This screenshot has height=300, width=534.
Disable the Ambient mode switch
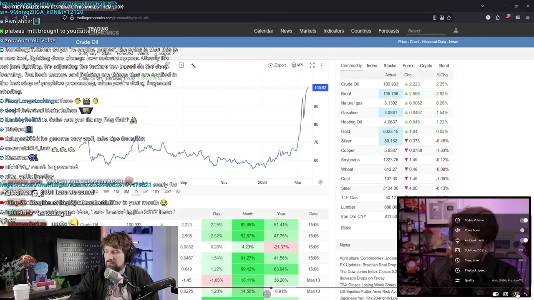524,240
